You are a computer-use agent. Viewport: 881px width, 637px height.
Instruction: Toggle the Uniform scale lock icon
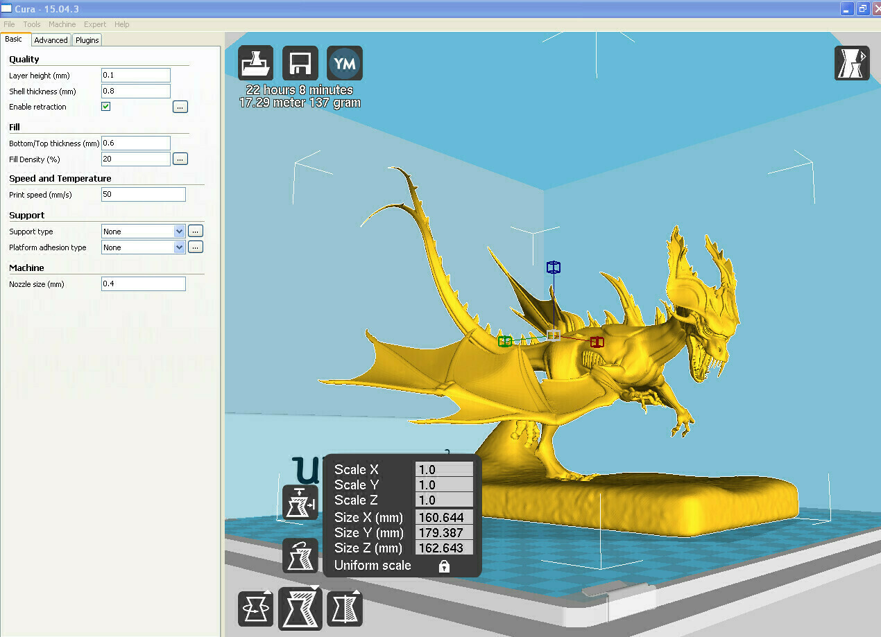point(444,566)
